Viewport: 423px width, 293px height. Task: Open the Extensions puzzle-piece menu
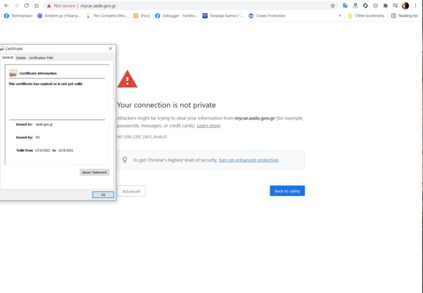tap(385, 6)
